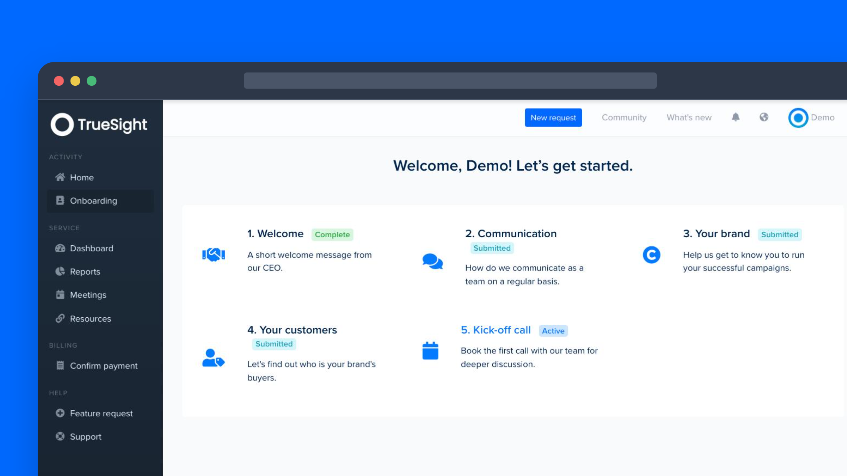This screenshot has width=847, height=476.
Task: Click the Submitted badge beside Your brand
Action: [x=780, y=234]
